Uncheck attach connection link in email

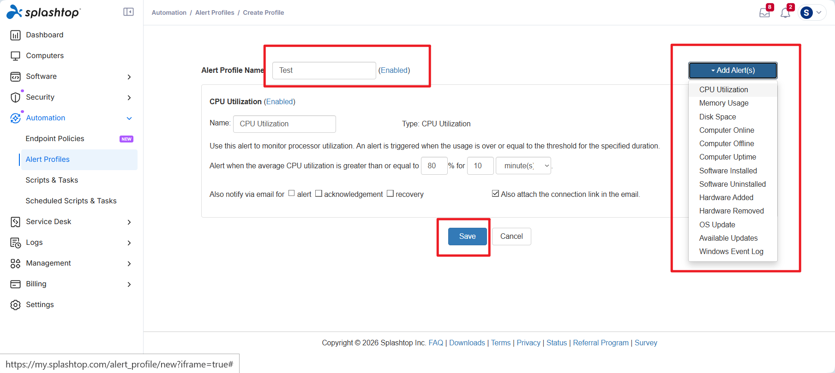pyautogui.click(x=495, y=193)
